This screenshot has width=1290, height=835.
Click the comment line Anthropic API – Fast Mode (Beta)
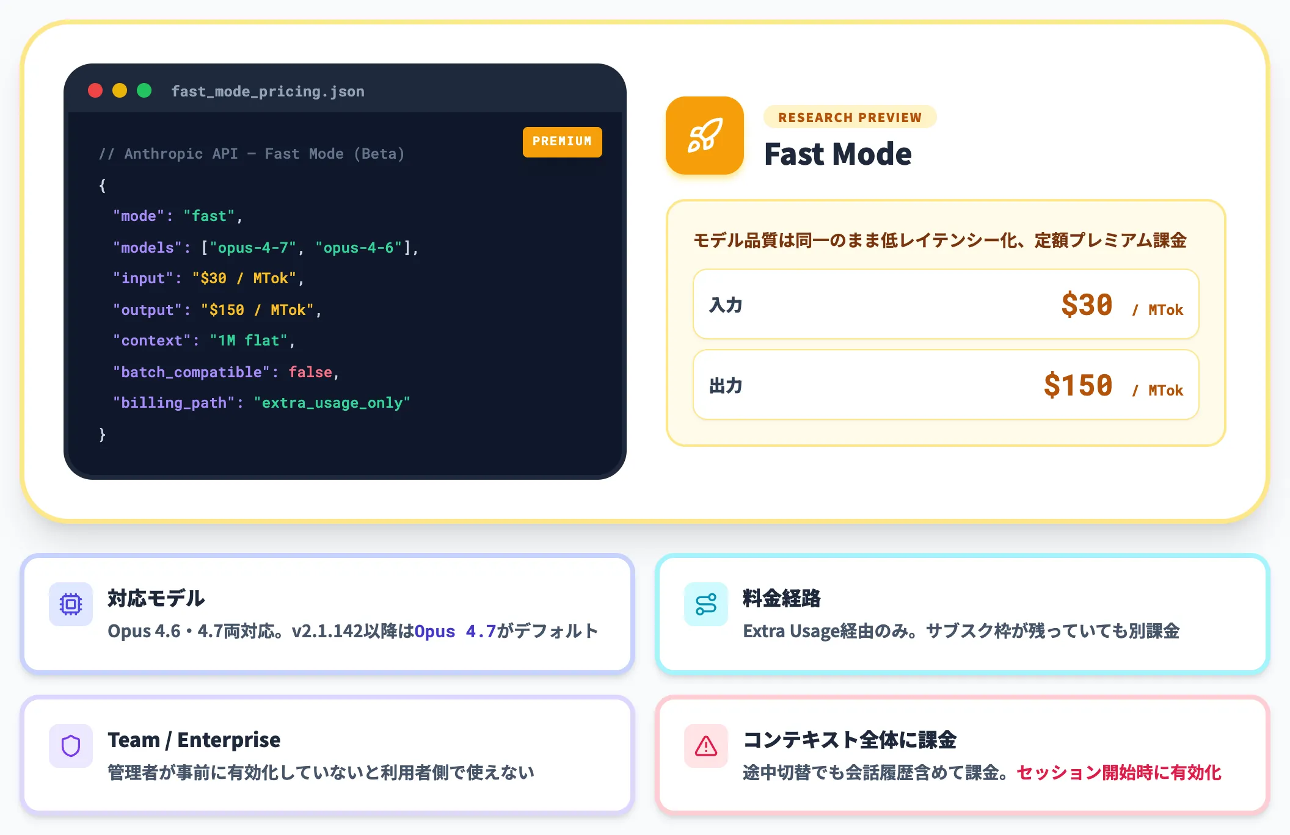pos(252,154)
